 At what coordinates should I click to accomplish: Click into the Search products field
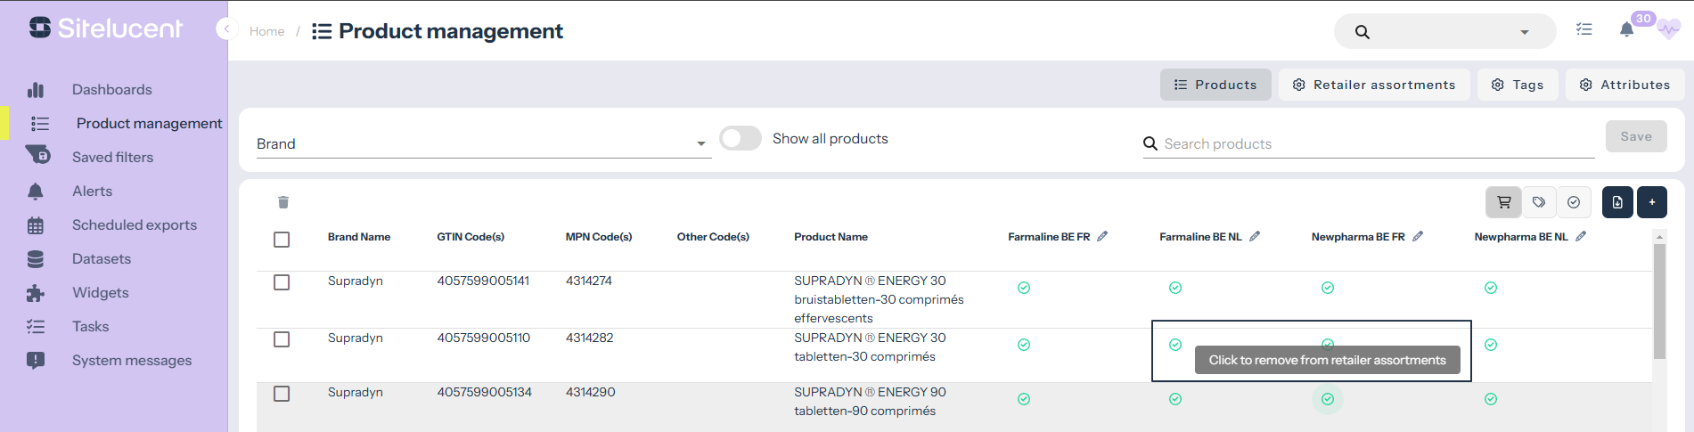1372,143
